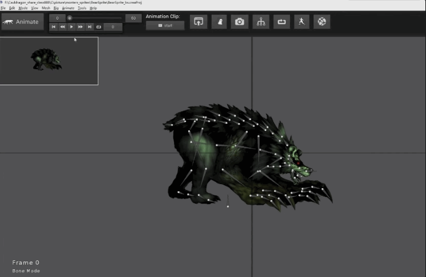Click the bear preview thumbnail
Screen dimensions: 426x277
tap(49, 61)
